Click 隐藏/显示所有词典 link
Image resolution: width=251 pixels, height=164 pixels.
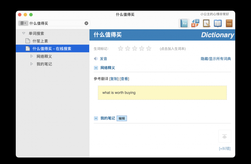tap(215, 59)
